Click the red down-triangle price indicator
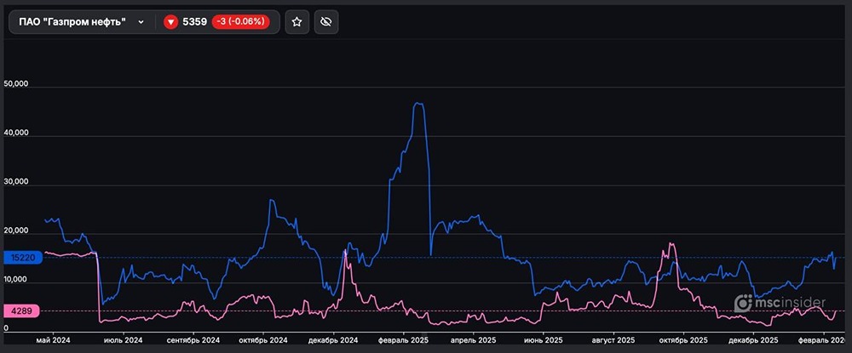Viewport: 852px width, 353px height. click(x=170, y=22)
